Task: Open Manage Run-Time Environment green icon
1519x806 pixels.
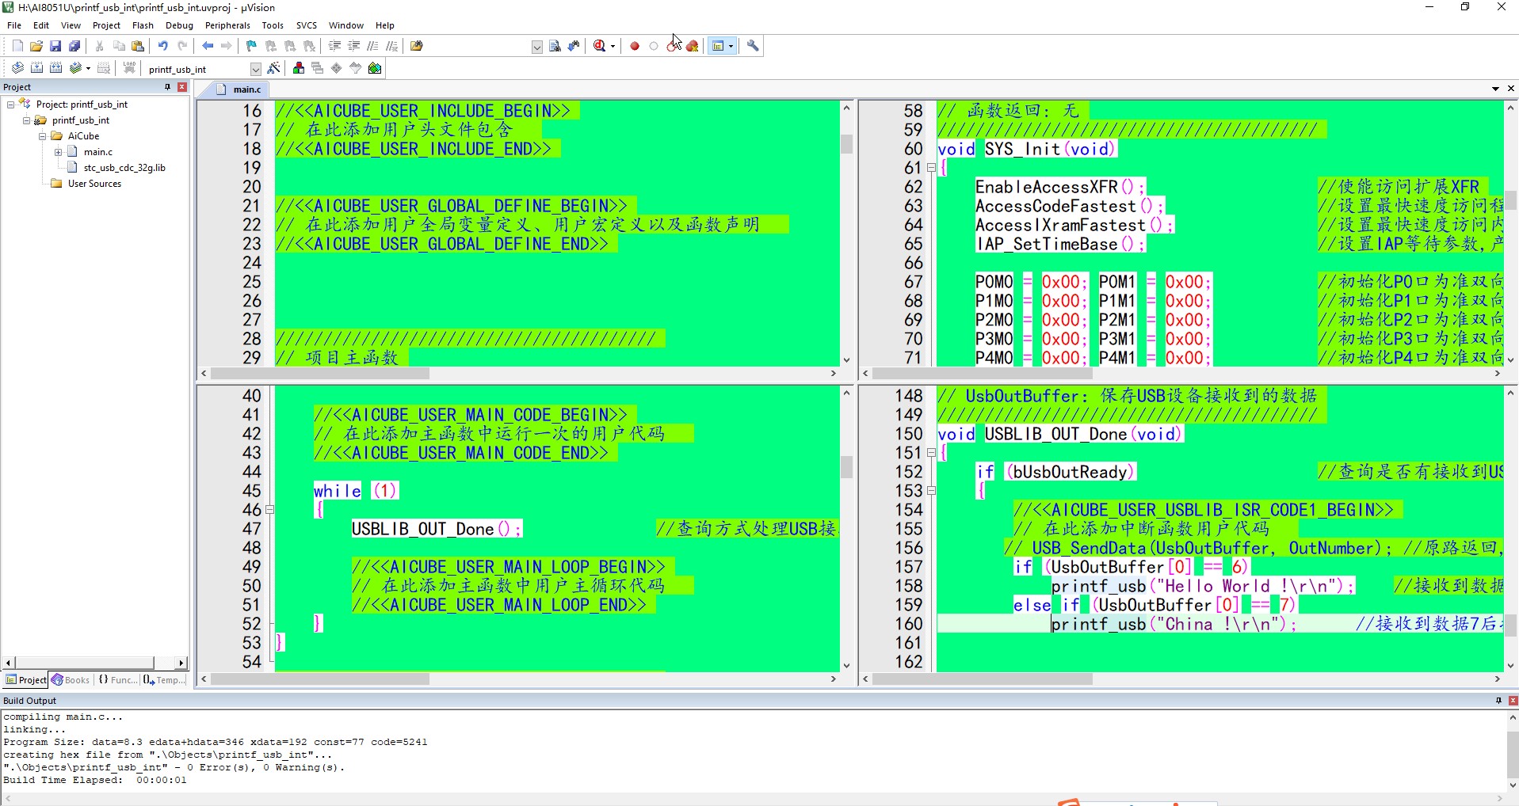Action: 375,68
